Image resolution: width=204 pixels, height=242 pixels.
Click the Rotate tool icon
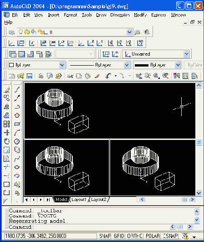click(7, 141)
